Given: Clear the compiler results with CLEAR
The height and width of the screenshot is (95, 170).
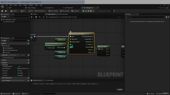Looking at the screenshot, I should pos(120,90).
